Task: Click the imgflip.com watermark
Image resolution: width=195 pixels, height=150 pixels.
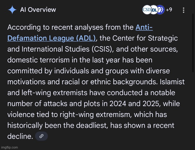Action: (x=9, y=147)
